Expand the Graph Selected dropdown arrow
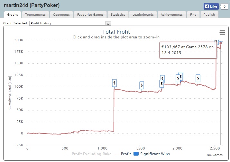This screenshot has width=230, height=162. coord(108,23)
